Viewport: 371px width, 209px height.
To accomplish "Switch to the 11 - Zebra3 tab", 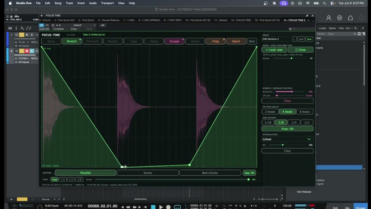I will [221, 20].
